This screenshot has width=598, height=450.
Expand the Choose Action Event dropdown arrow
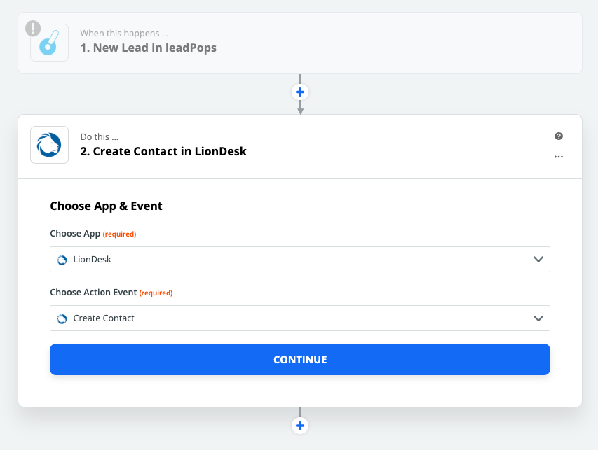pos(538,318)
